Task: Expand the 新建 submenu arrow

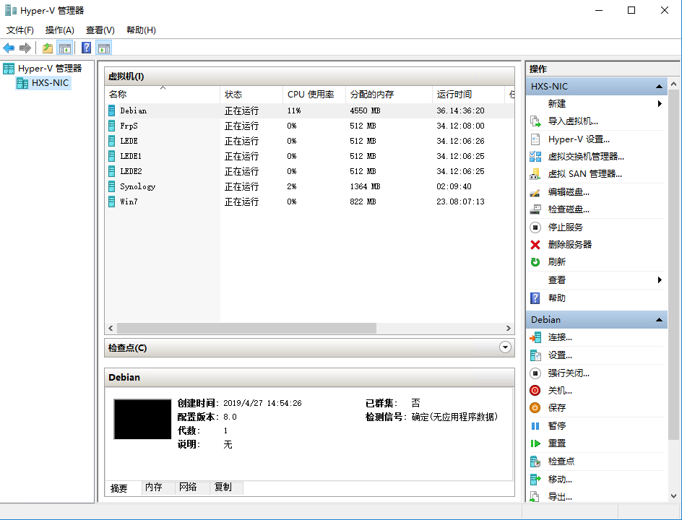Action: (x=660, y=103)
